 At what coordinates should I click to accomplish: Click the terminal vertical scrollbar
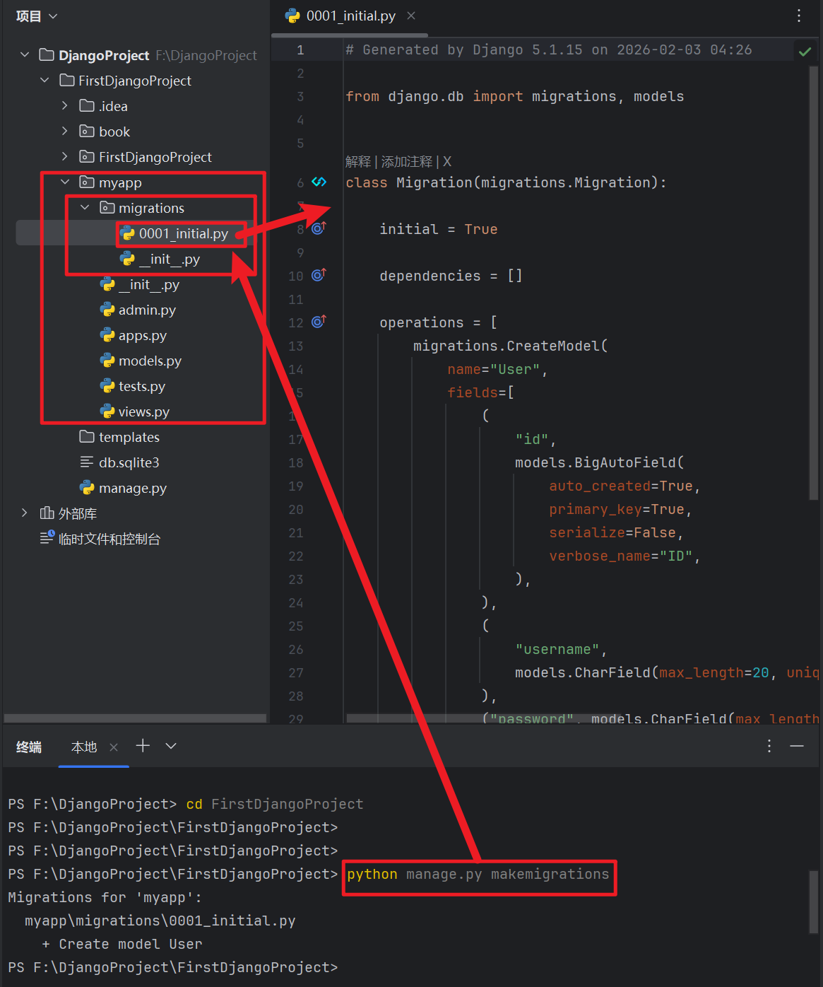coord(813,901)
